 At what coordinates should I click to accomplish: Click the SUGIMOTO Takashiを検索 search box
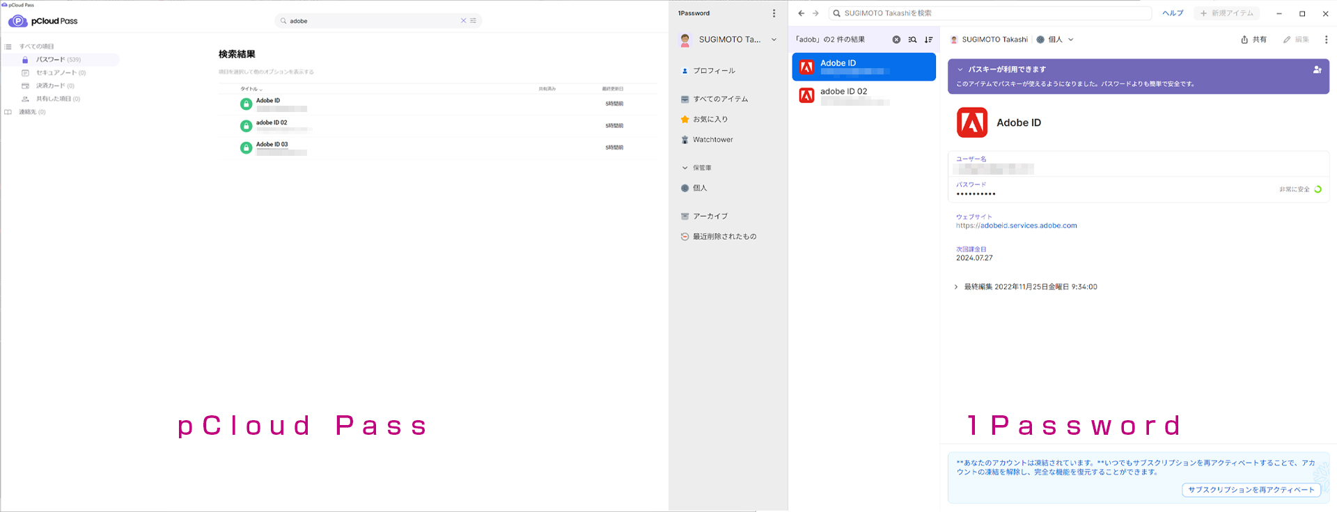pyautogui.click(x=990, y=13)
